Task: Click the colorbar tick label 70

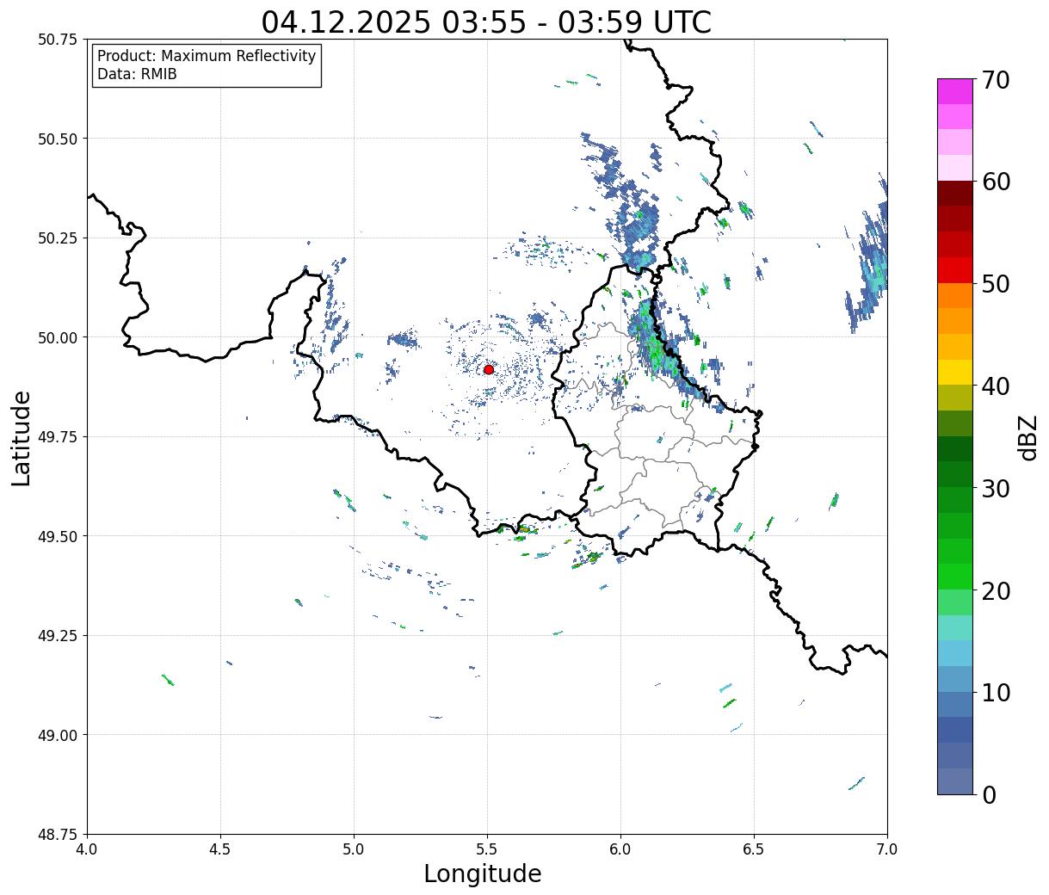Action: [x=996, y=80]
